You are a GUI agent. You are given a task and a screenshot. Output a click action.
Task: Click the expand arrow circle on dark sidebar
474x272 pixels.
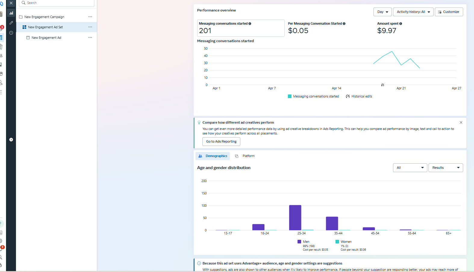pyautogui.click(x=11, y=140)
